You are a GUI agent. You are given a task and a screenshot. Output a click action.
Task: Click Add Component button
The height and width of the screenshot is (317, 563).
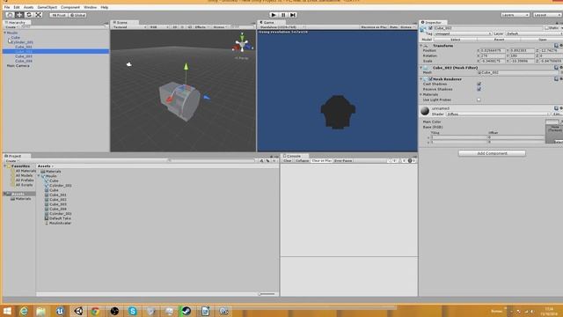pyautogui.click(x=492, y=153)
